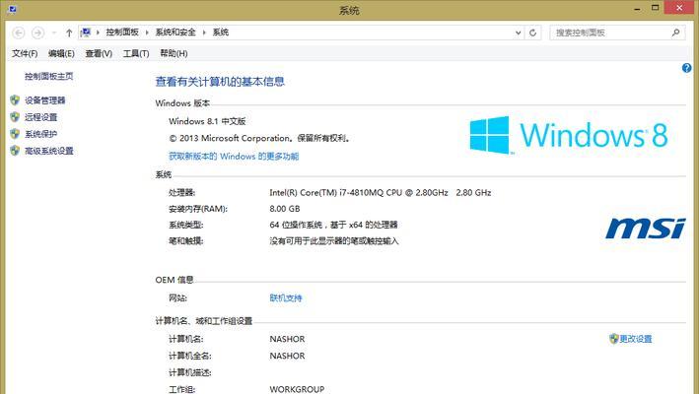699x394 pixels.
Task: Click shield icon beside 高级系统设置
Action: pos(15,151)
